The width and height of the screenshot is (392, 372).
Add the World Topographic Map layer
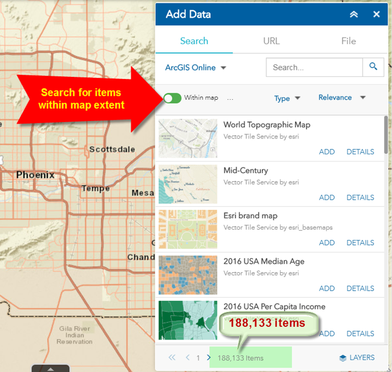point(327,152)
